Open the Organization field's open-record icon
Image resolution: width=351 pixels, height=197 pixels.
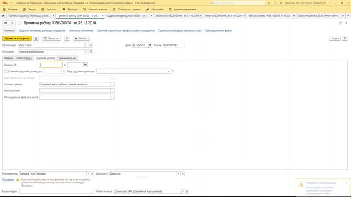click(91, 45)
